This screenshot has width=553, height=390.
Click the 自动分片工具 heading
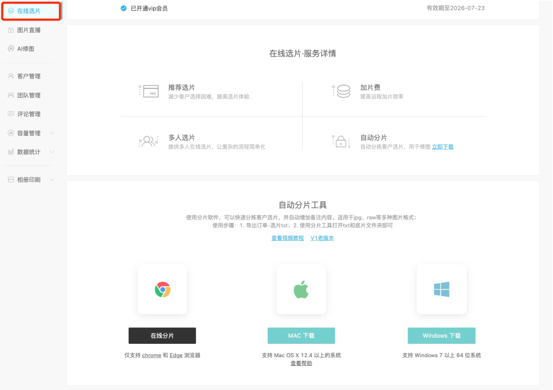coord(303,204)
